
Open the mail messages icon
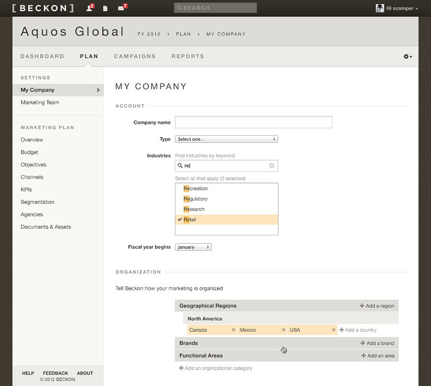point(122,8)
